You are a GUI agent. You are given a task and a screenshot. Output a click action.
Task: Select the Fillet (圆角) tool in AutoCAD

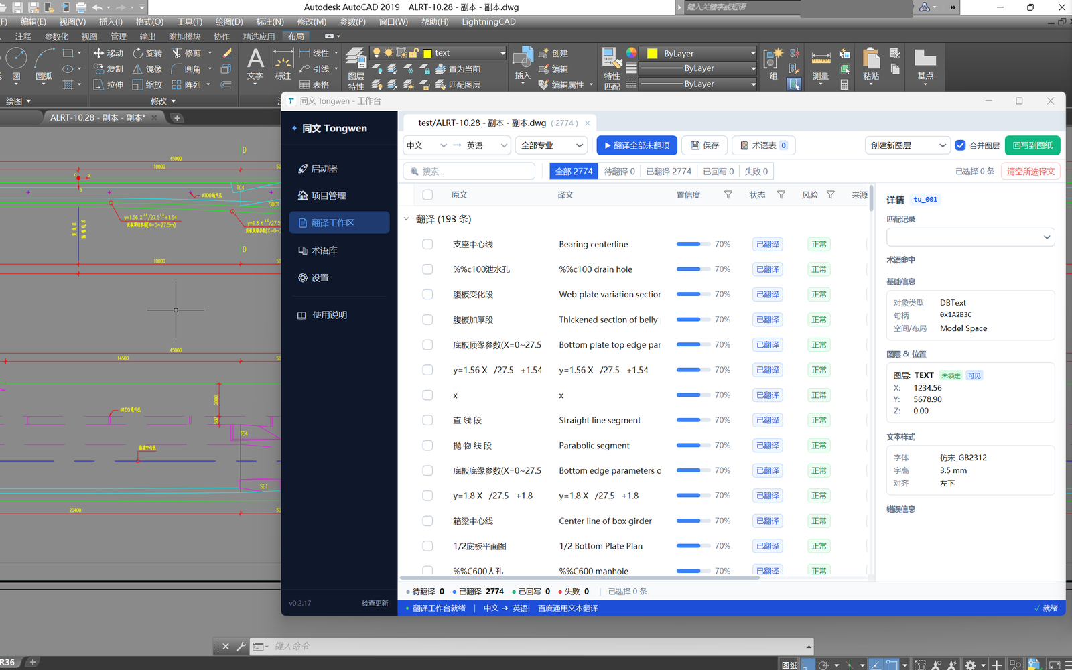[x=186, y=69]
